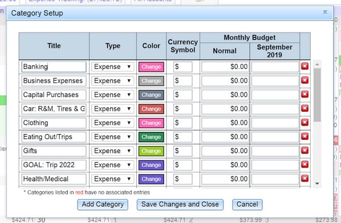Edit currency symbol field for Banking
Viewport: 341px width, 223px height.
183,67
